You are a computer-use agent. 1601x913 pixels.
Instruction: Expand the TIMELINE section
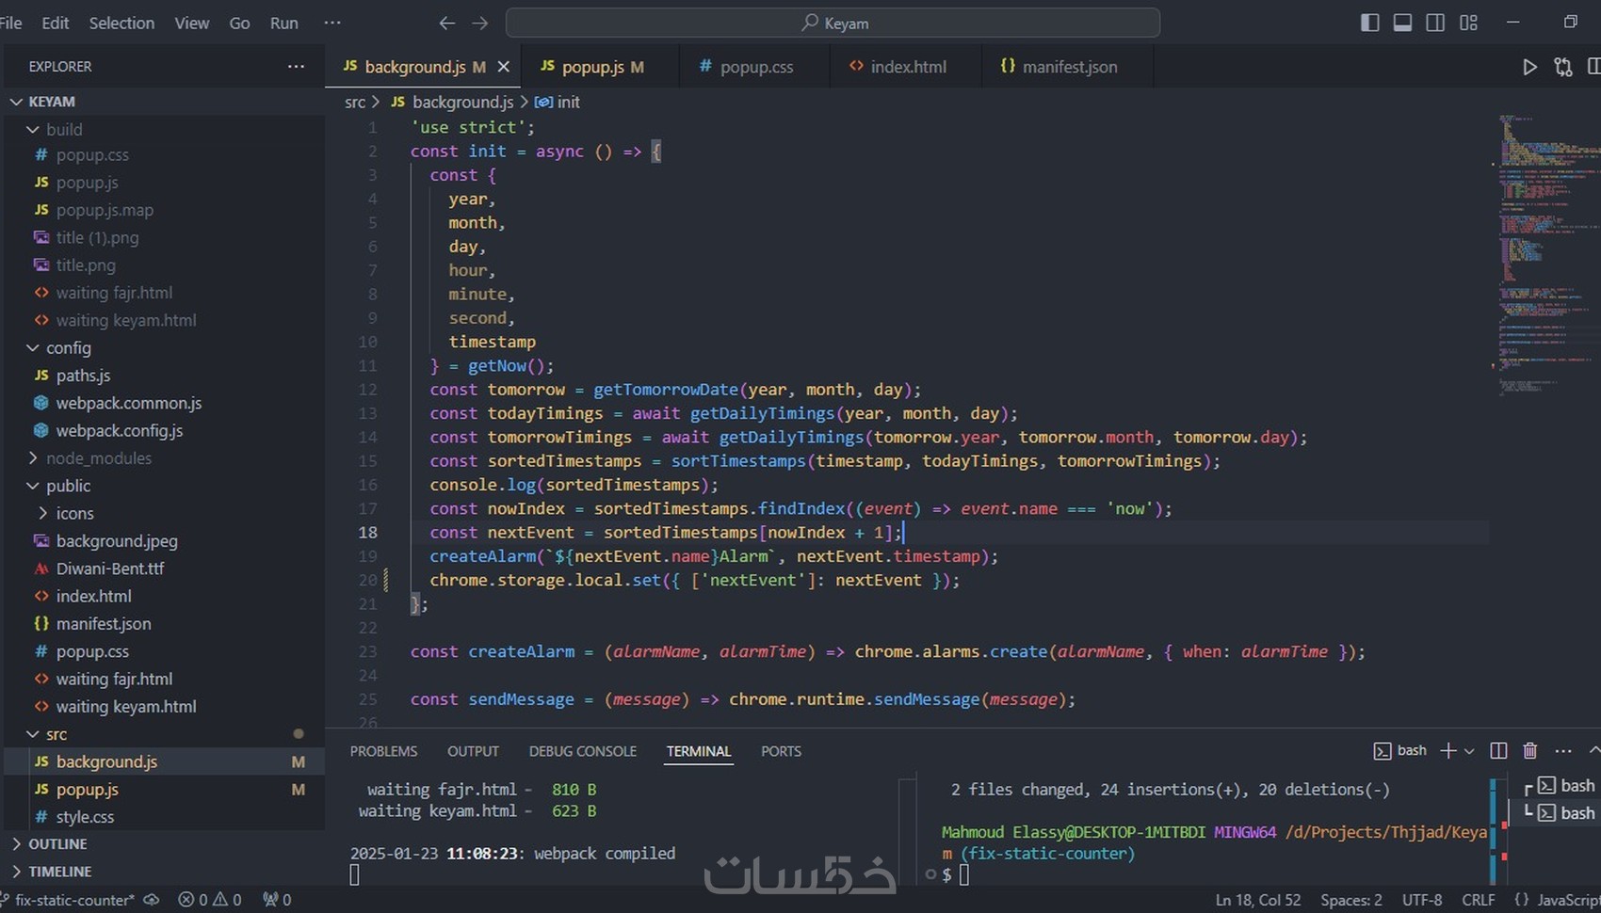pyautogui.click(x=162, y=872)
